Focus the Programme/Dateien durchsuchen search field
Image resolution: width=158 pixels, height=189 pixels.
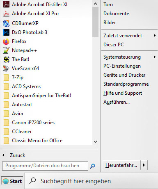pos(45,166)
